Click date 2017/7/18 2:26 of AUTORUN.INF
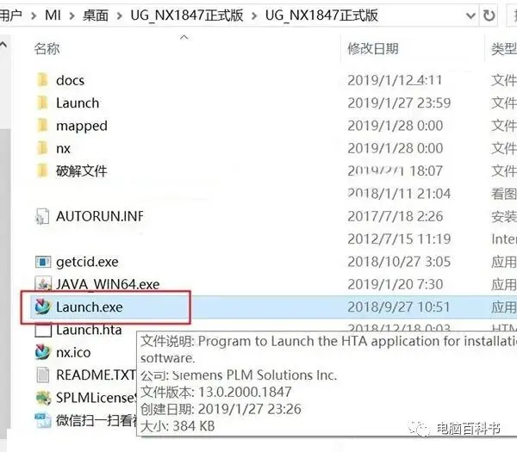This screenshot has width=517, height=452. [395, 216]
